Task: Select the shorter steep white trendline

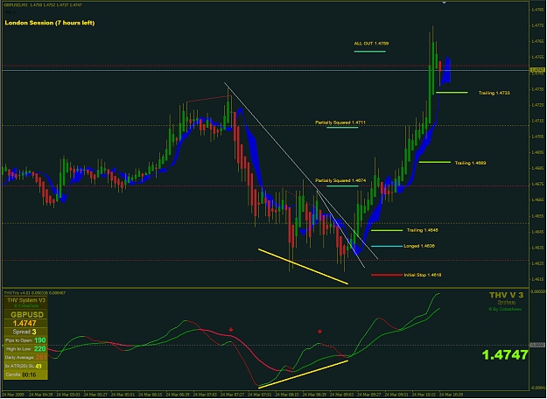Action: click(x=340, y=228)
